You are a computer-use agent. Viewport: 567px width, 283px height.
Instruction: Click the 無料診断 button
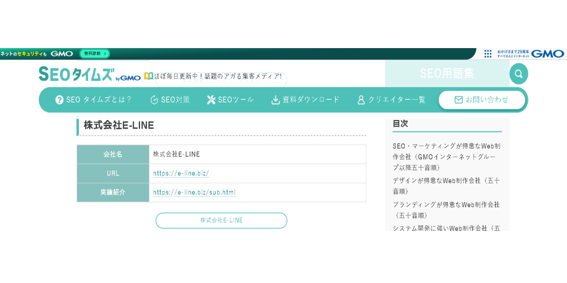(x=94, y=54)
